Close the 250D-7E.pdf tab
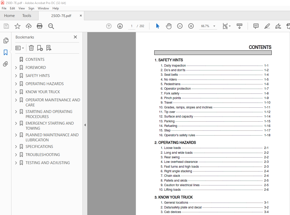This screenshot has height=215, width=290. point(81,16)
